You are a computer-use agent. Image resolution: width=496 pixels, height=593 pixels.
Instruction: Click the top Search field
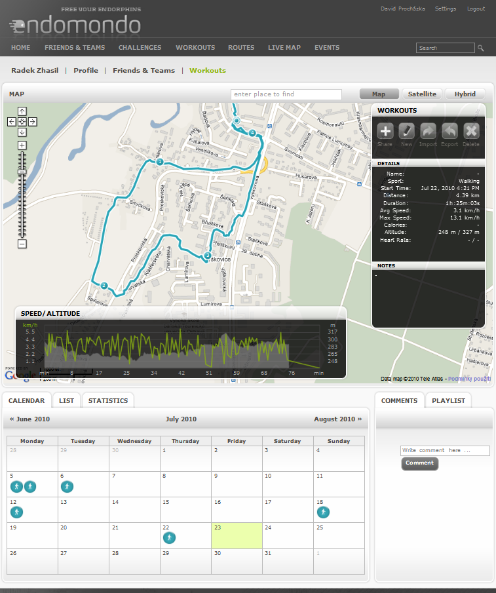click(x=446, y=48)
